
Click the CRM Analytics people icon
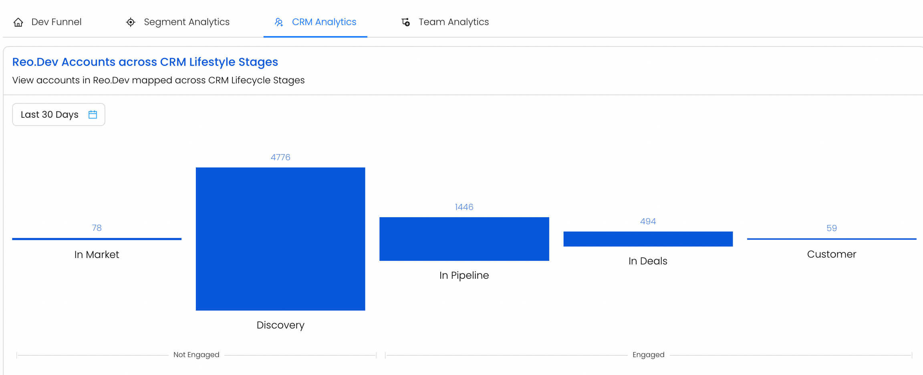[279, 22]
